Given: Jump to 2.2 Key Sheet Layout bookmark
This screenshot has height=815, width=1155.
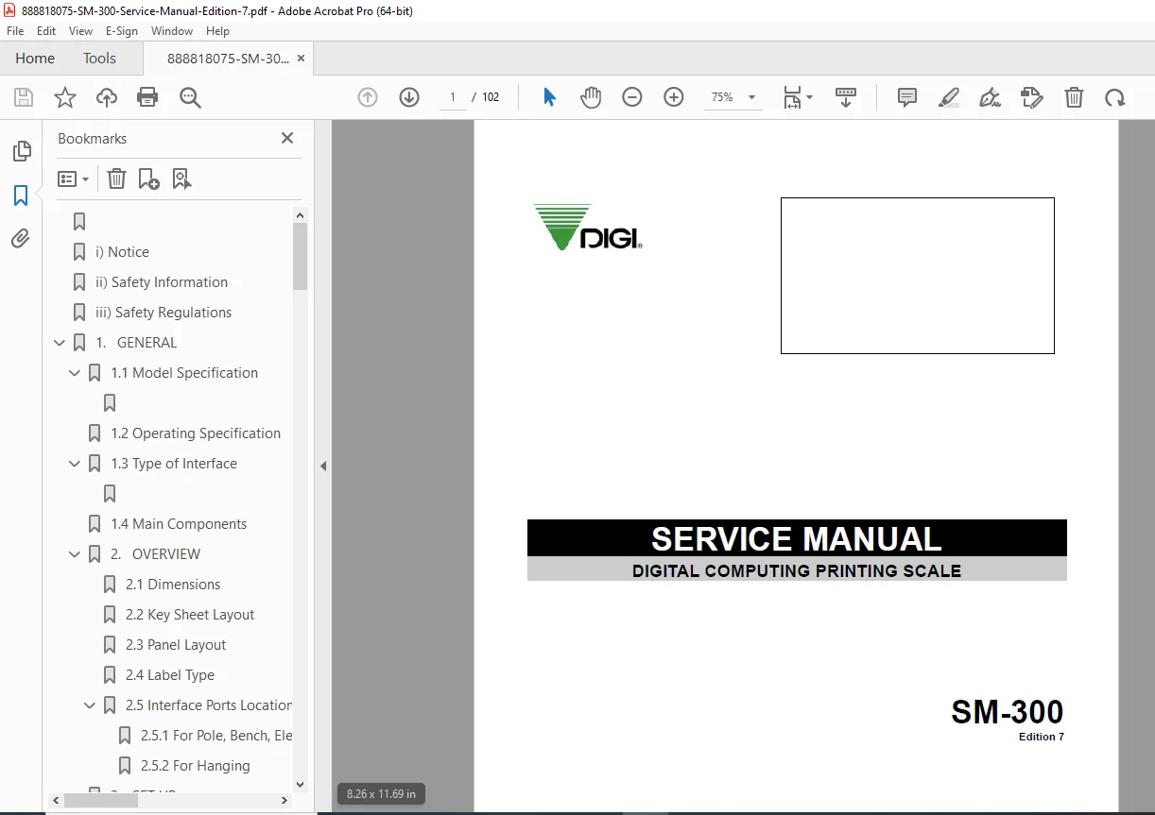Looking at the screenshot, I should coord(190,615).
